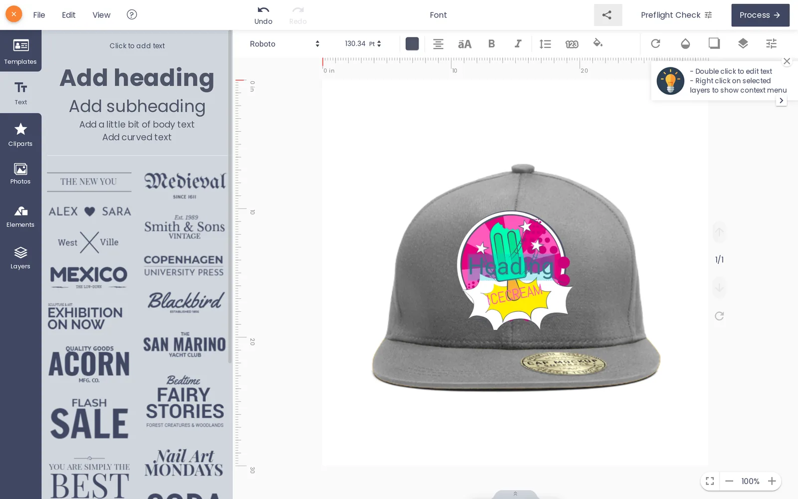
Task: Open the Photos sidebar panel
Action: click(20, 174)
